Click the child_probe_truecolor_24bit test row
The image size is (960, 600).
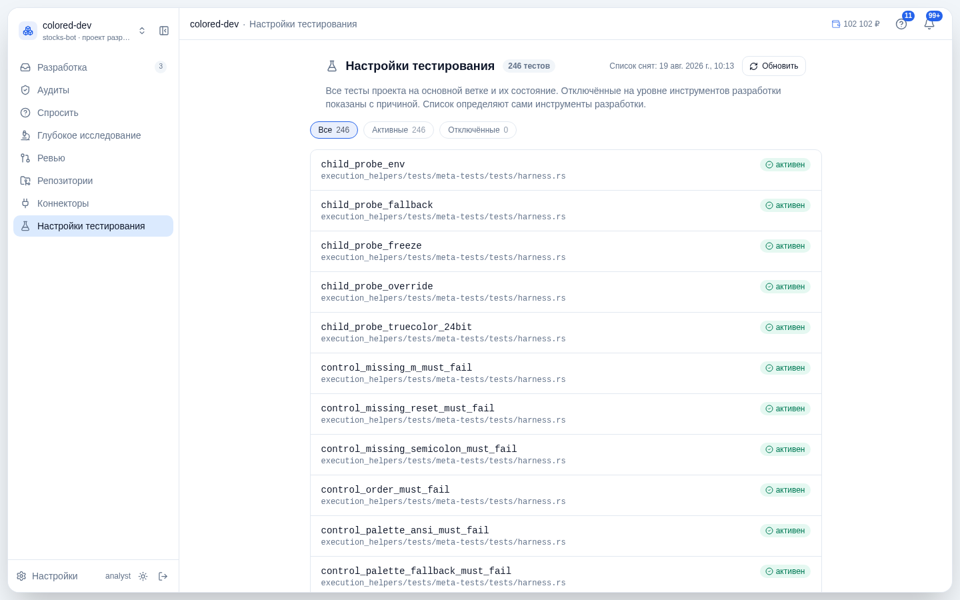coord(566,333)
